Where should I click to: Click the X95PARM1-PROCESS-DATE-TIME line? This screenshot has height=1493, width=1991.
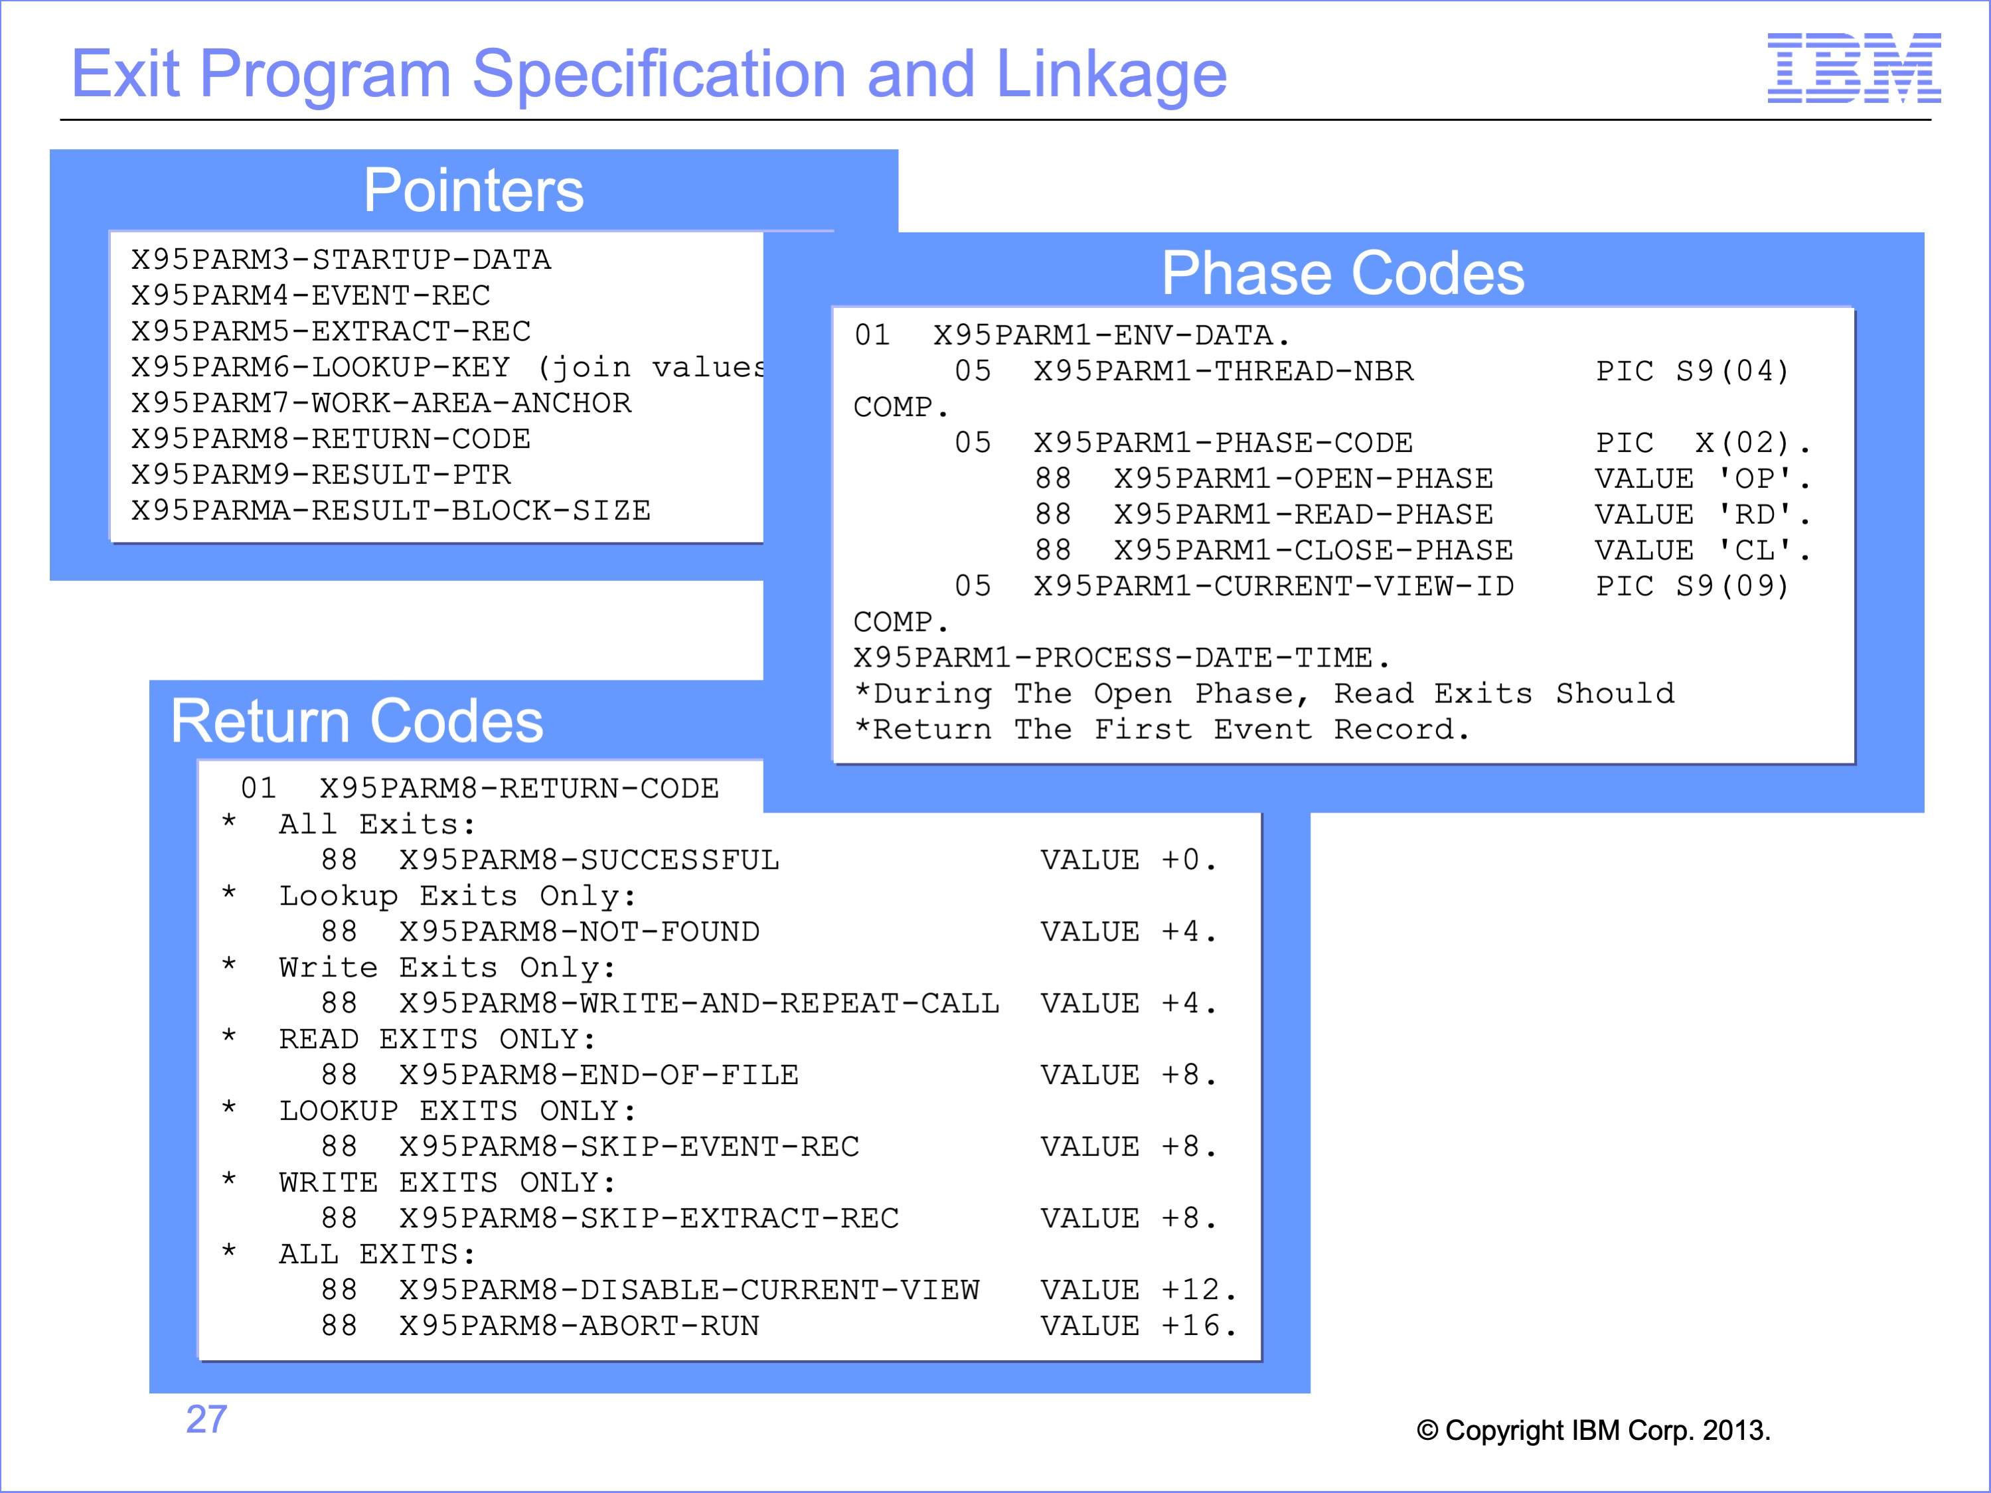coord(1121,658)
